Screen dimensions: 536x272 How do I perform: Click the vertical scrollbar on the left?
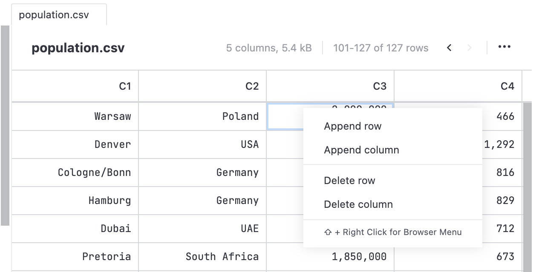point(4,123)
